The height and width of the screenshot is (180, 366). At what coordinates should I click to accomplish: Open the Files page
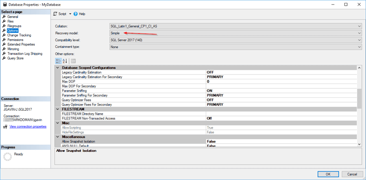click(x=11, y=21)
